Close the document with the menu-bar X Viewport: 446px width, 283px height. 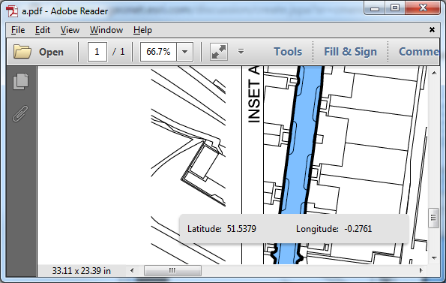pyautogui.click(x=432, y=29)
